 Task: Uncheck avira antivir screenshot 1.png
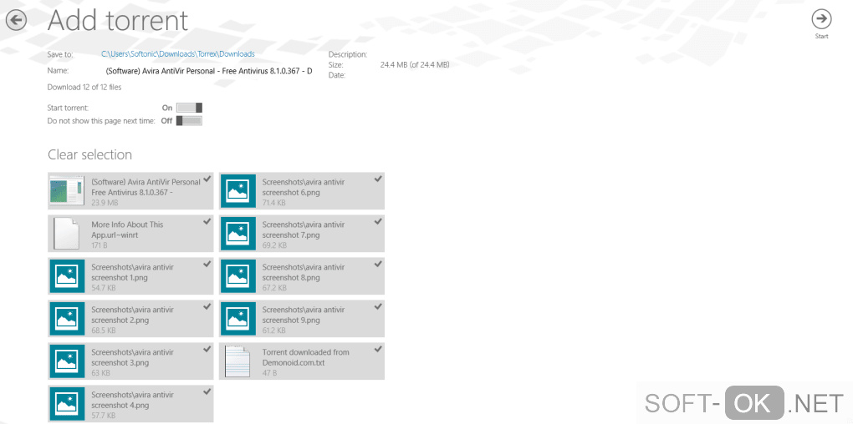coord(207,264)
